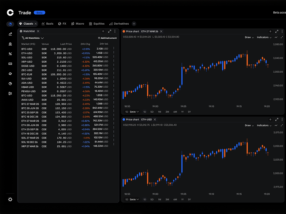The image size is (286, 214).
Task: Toggle the 5min interval on the bottom chart
Action: 132,199
